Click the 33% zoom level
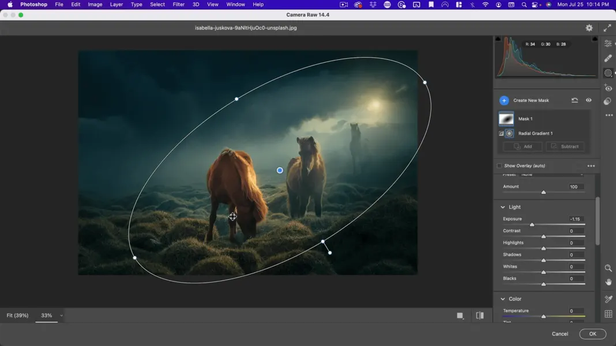 [x=46, y=315]
